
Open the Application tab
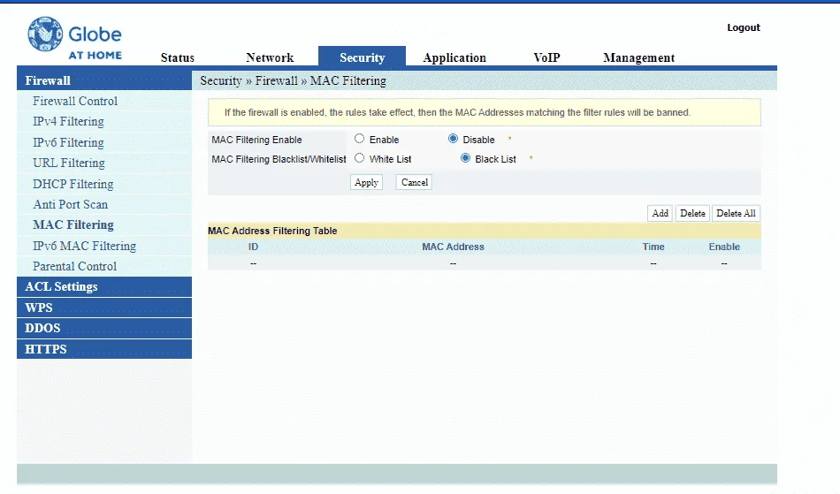tap(454, 57)
